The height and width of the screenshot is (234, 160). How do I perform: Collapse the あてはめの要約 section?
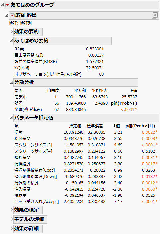[12, 41]
